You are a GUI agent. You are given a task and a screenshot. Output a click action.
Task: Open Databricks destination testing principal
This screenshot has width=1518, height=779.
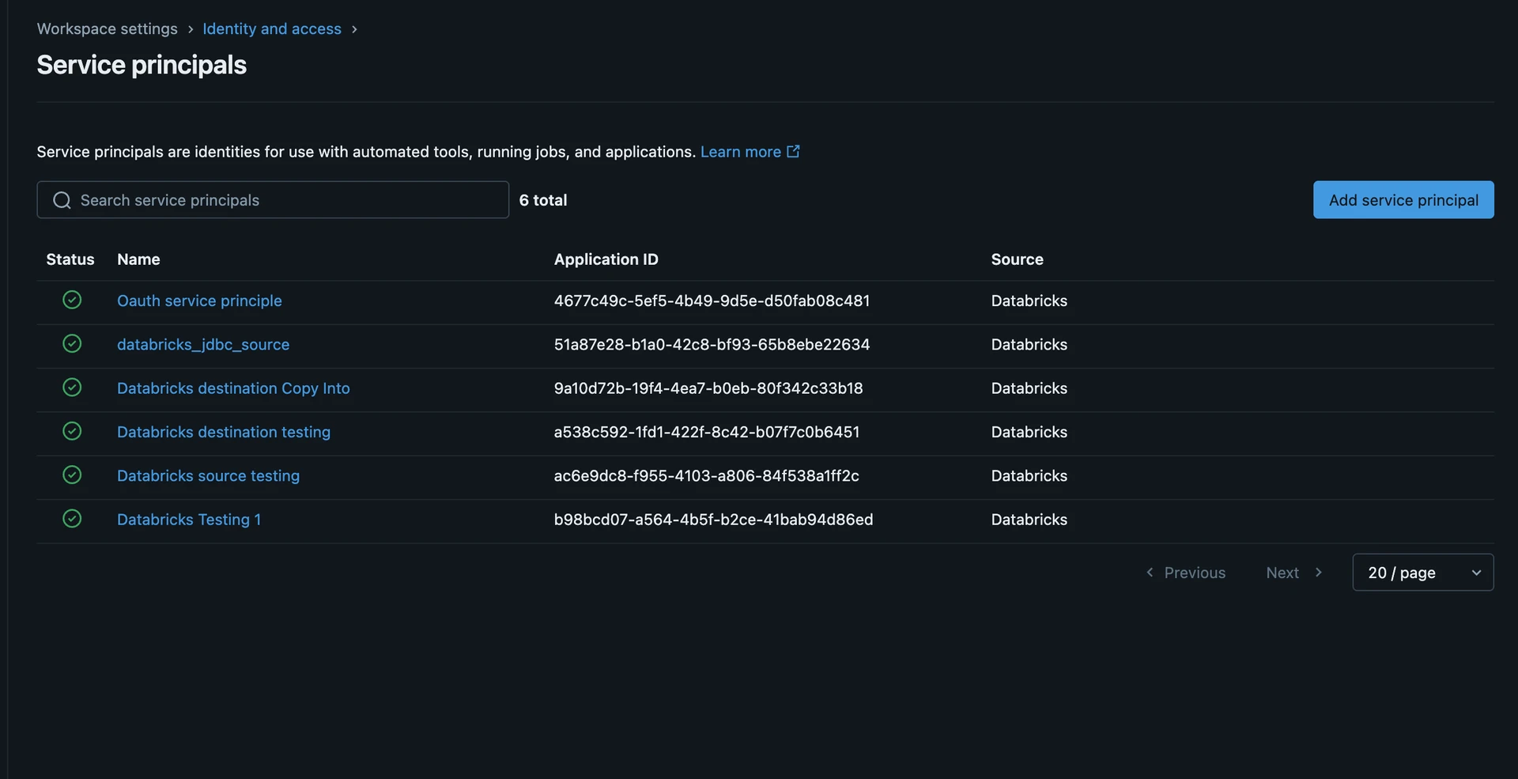224,432
